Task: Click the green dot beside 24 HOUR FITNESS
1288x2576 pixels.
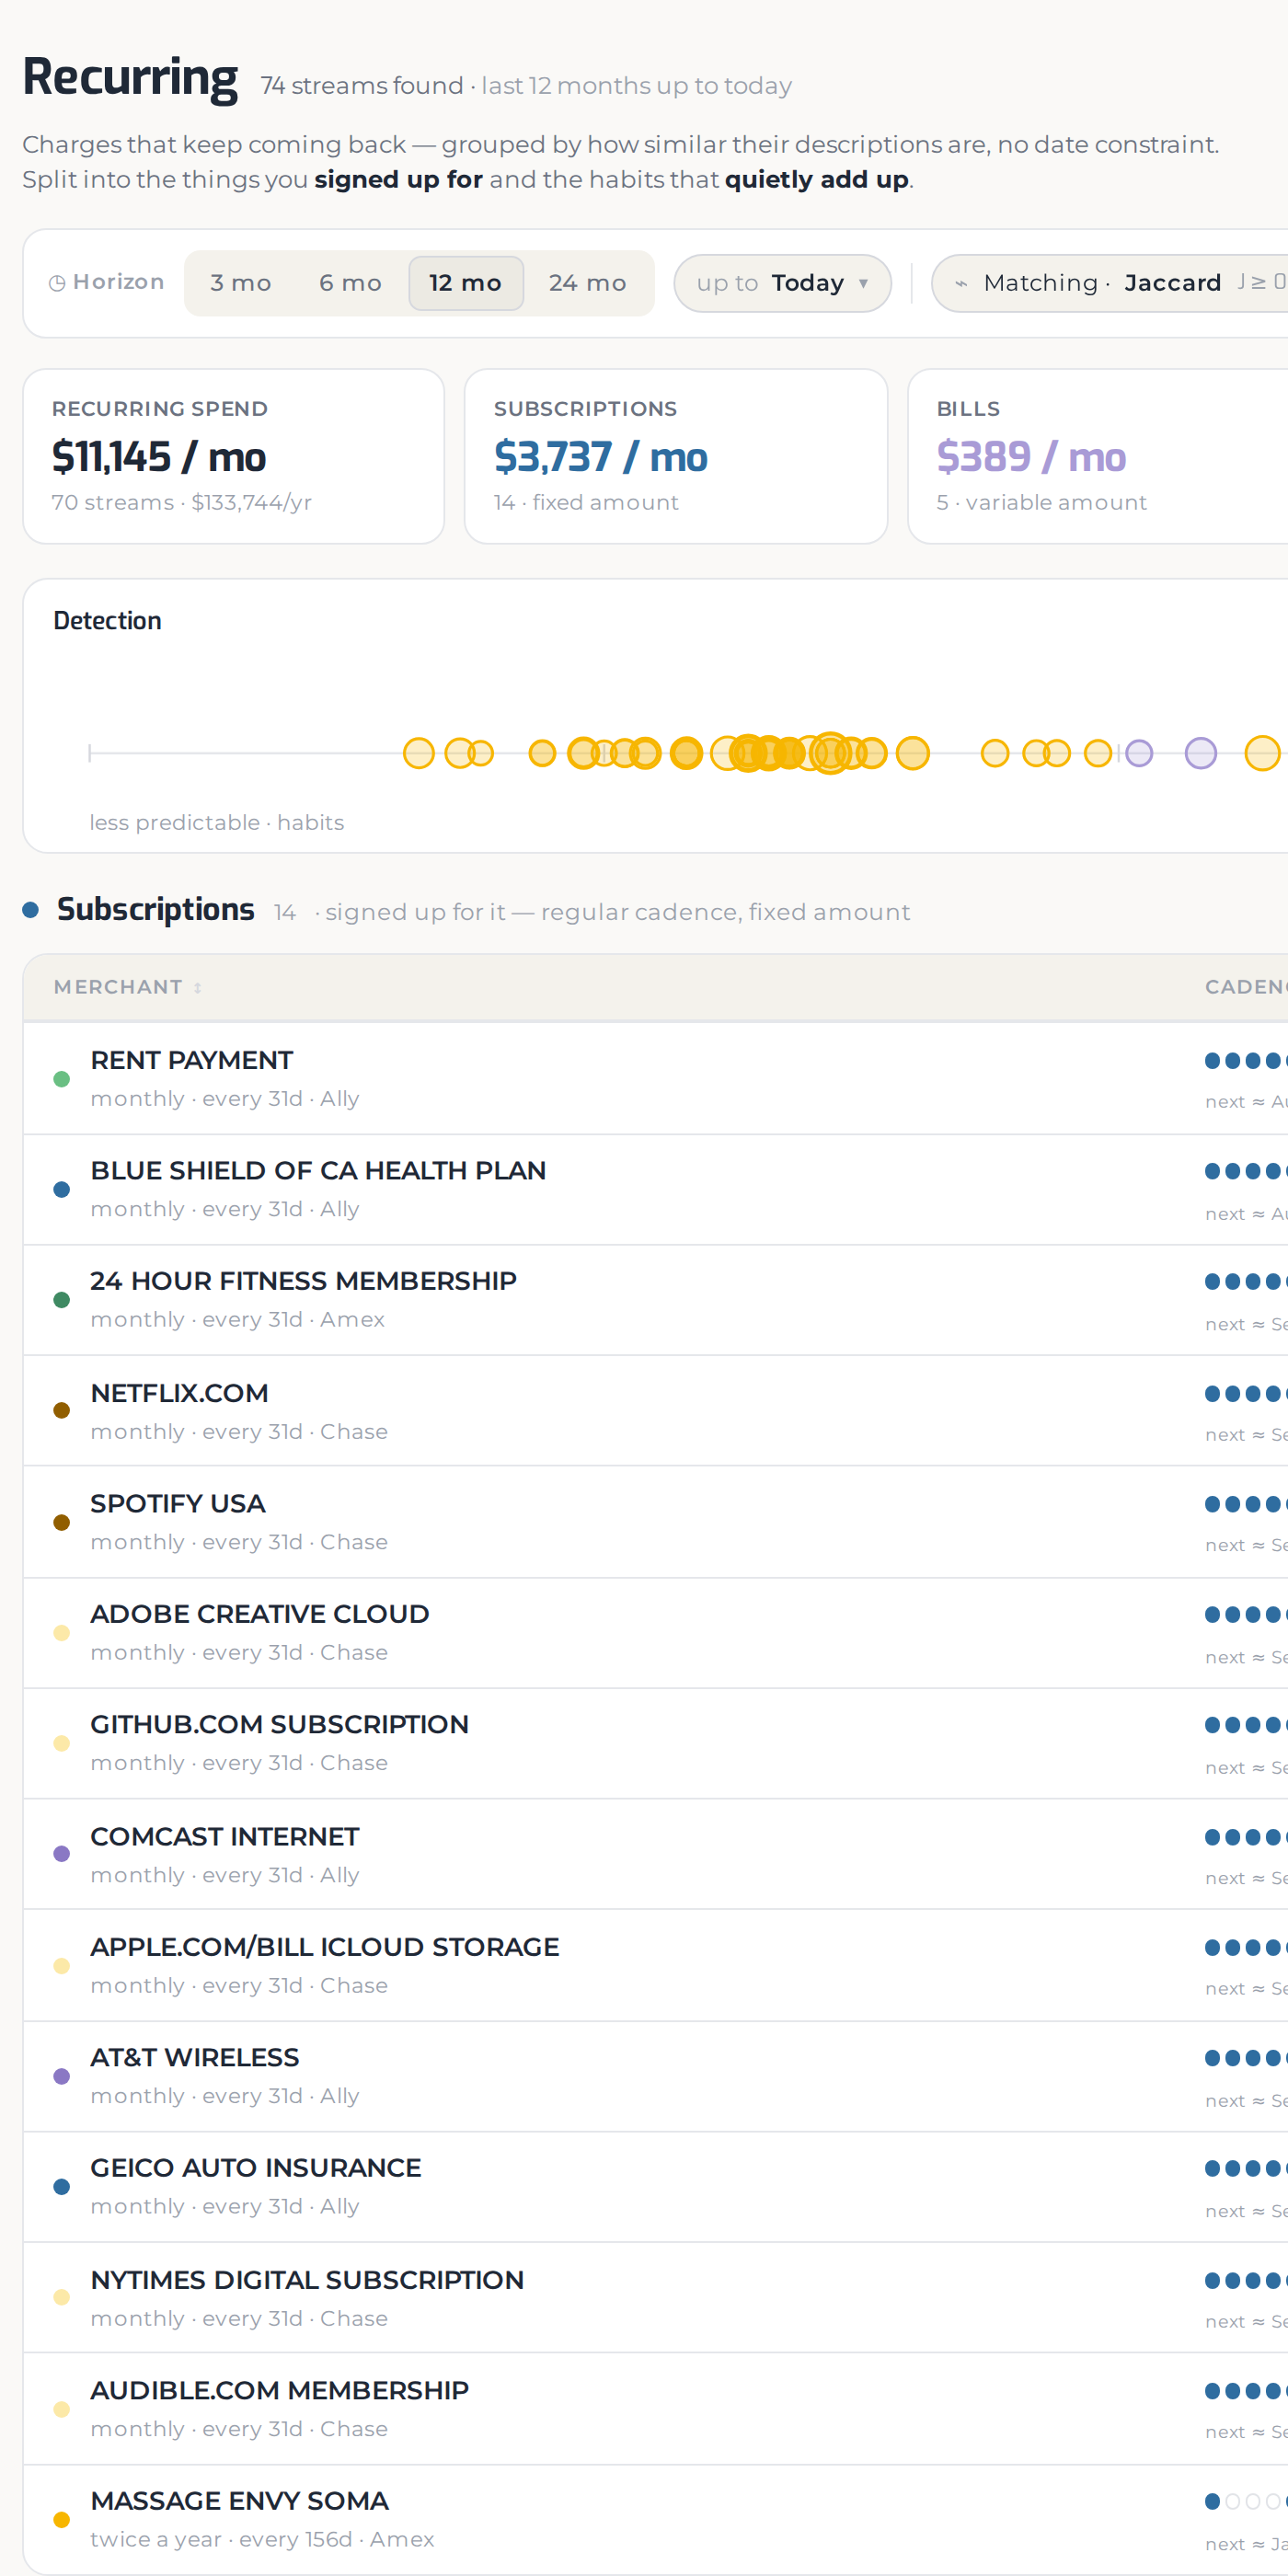Action: click(61, 1300)
